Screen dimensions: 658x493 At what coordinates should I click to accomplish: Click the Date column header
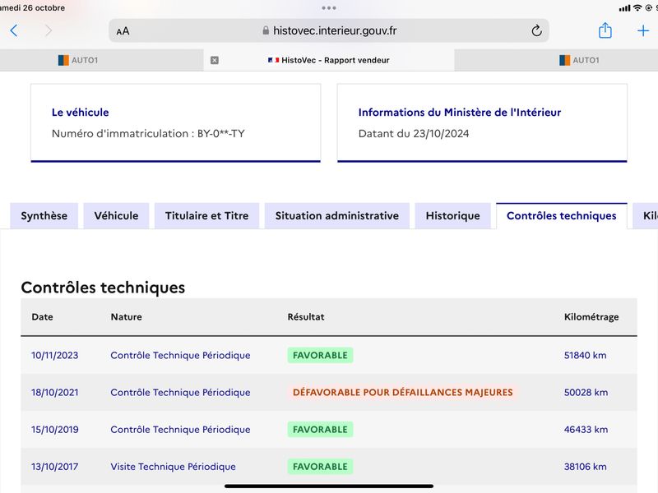43,317
